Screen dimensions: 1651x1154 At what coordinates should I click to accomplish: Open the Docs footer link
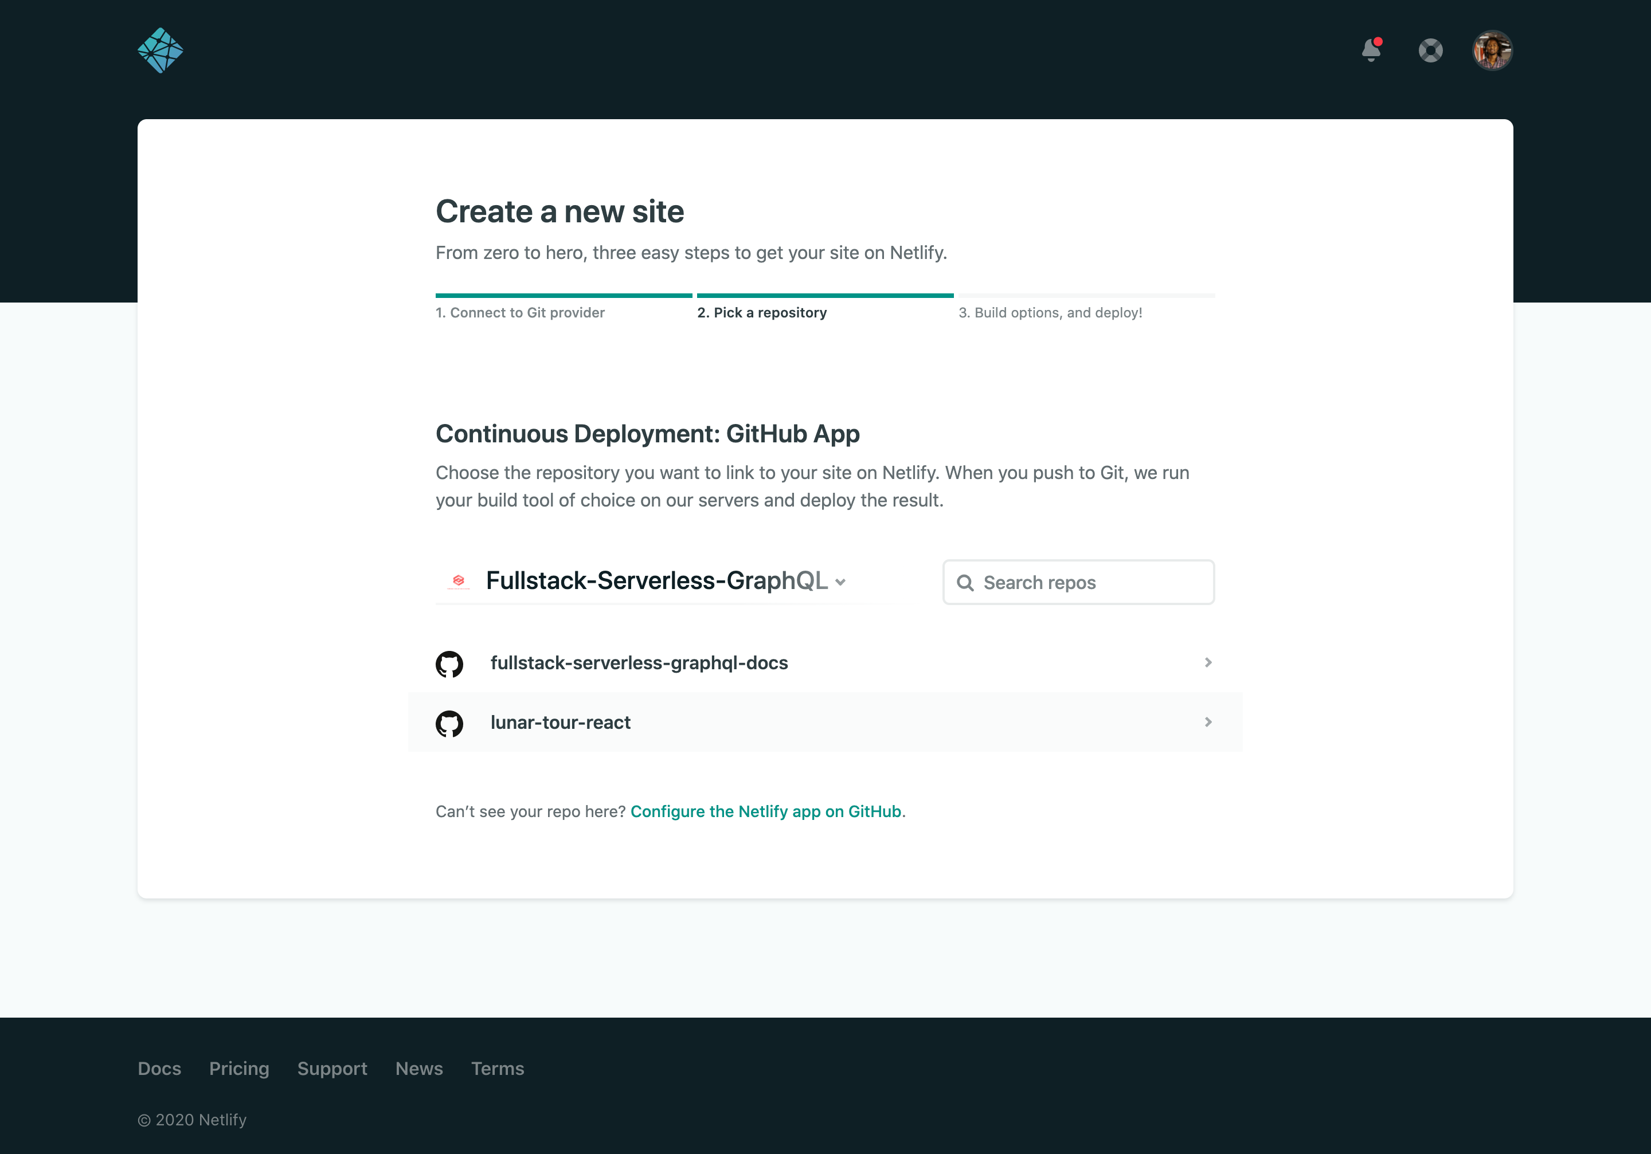pos(159,1069)
